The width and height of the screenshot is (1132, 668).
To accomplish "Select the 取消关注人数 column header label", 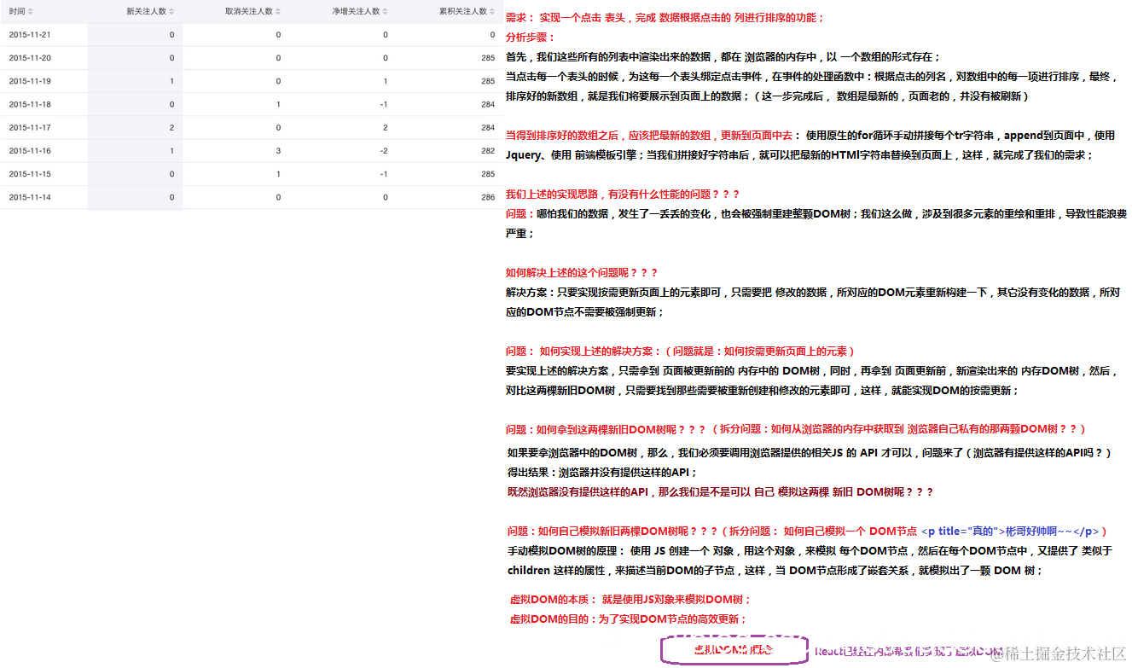I will [249, 11].
